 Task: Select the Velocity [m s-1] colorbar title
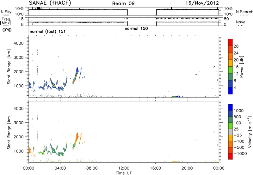[250, 132]
